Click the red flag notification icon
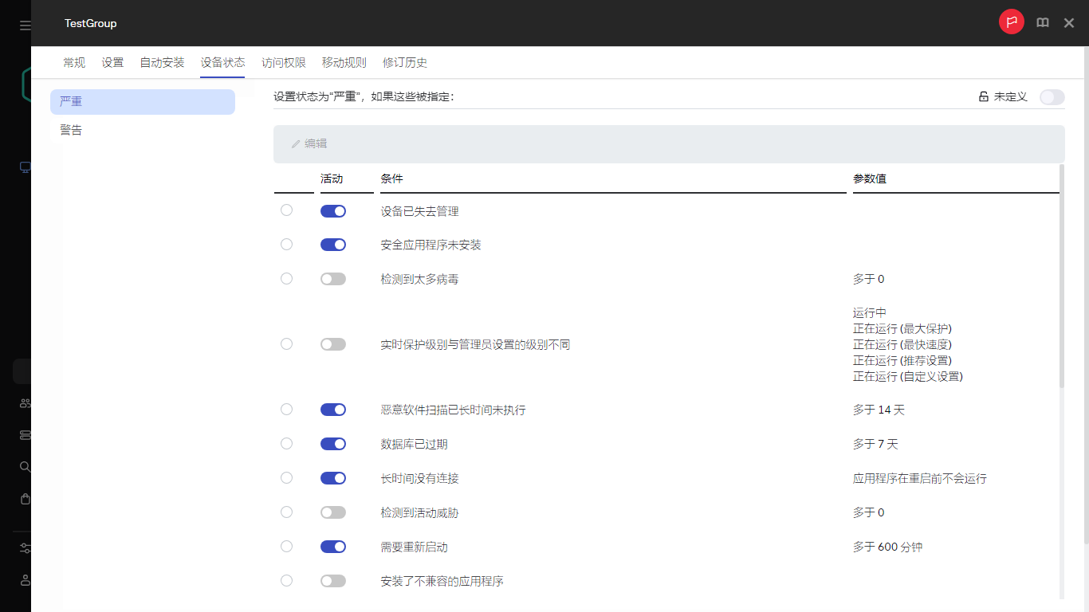Screen dimensions: 1089x612 click(1012, 22)
